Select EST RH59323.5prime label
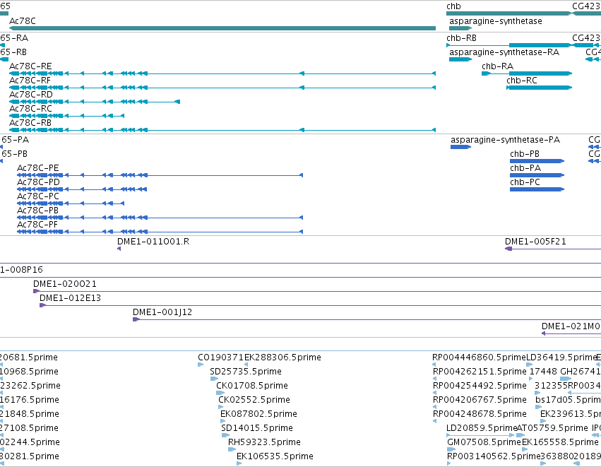This screenshot has width=601, height=467. click(x=264, y=442)
